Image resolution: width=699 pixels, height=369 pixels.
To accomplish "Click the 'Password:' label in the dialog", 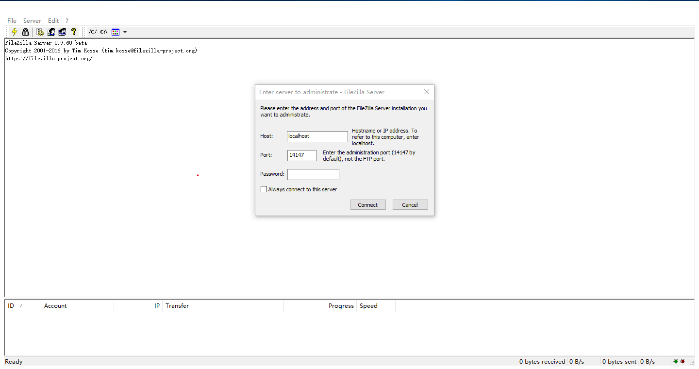I will [x=272, y=174].
